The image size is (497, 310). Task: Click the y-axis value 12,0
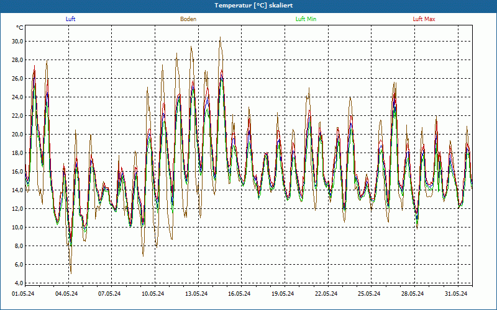pos(17,209)
